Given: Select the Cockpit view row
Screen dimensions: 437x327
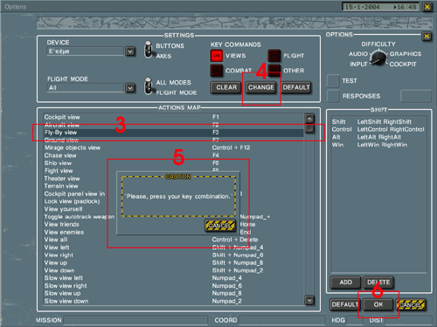Looking at the screenshot, I should [x=173, y=117].
